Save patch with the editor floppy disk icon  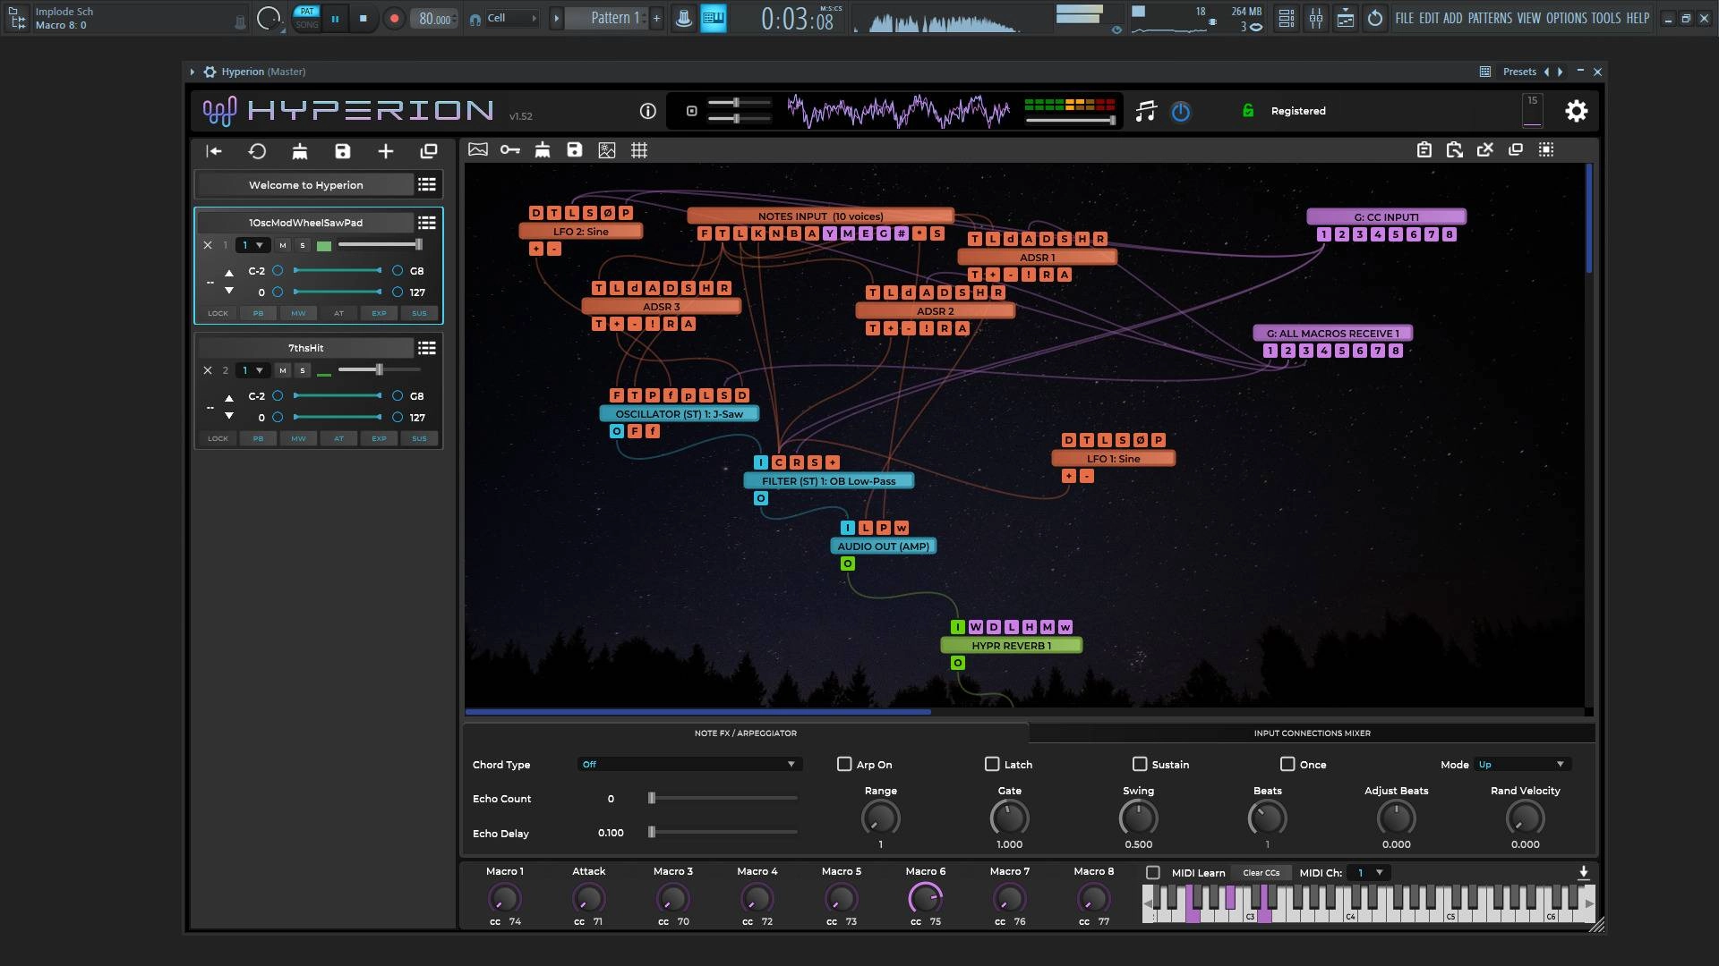click(575, 149)
